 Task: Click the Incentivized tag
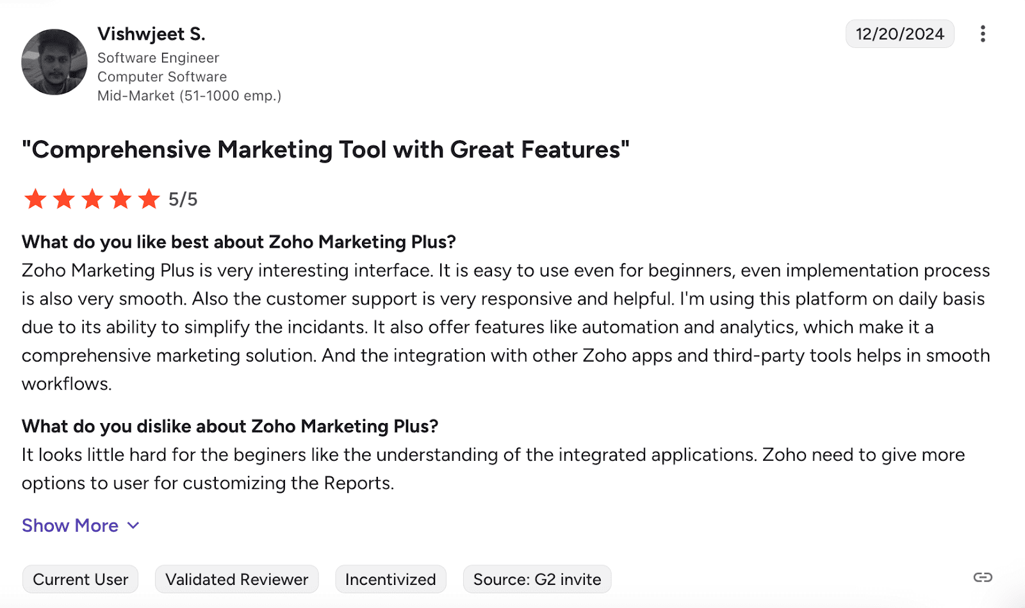(391, 579)
